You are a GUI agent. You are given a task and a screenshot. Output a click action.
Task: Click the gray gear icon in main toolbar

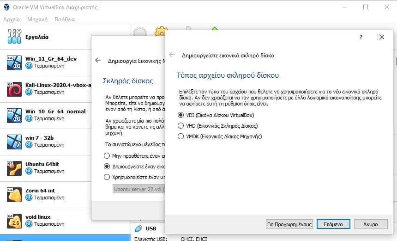coord(140,32)
